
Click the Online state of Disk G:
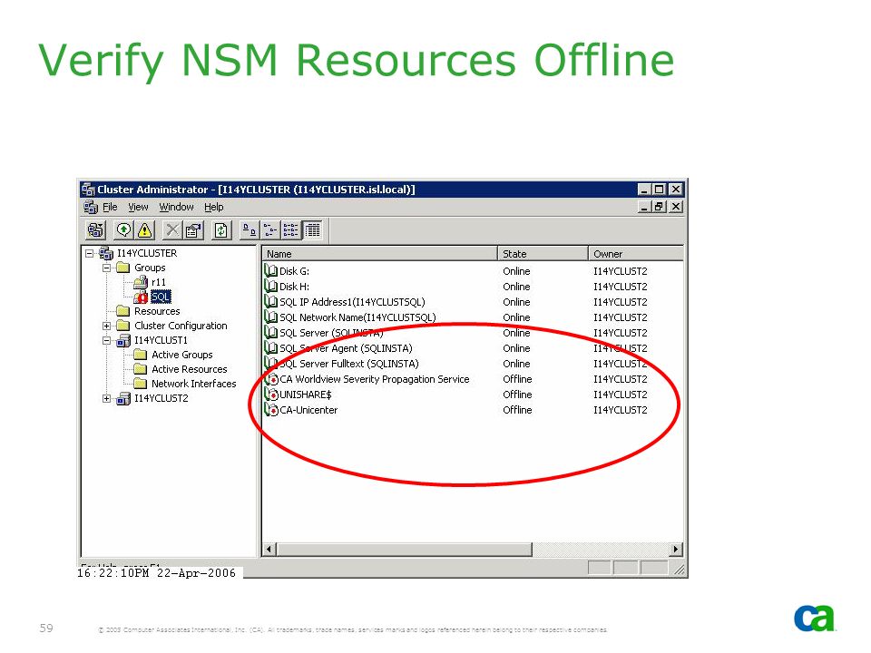[516, 271]
